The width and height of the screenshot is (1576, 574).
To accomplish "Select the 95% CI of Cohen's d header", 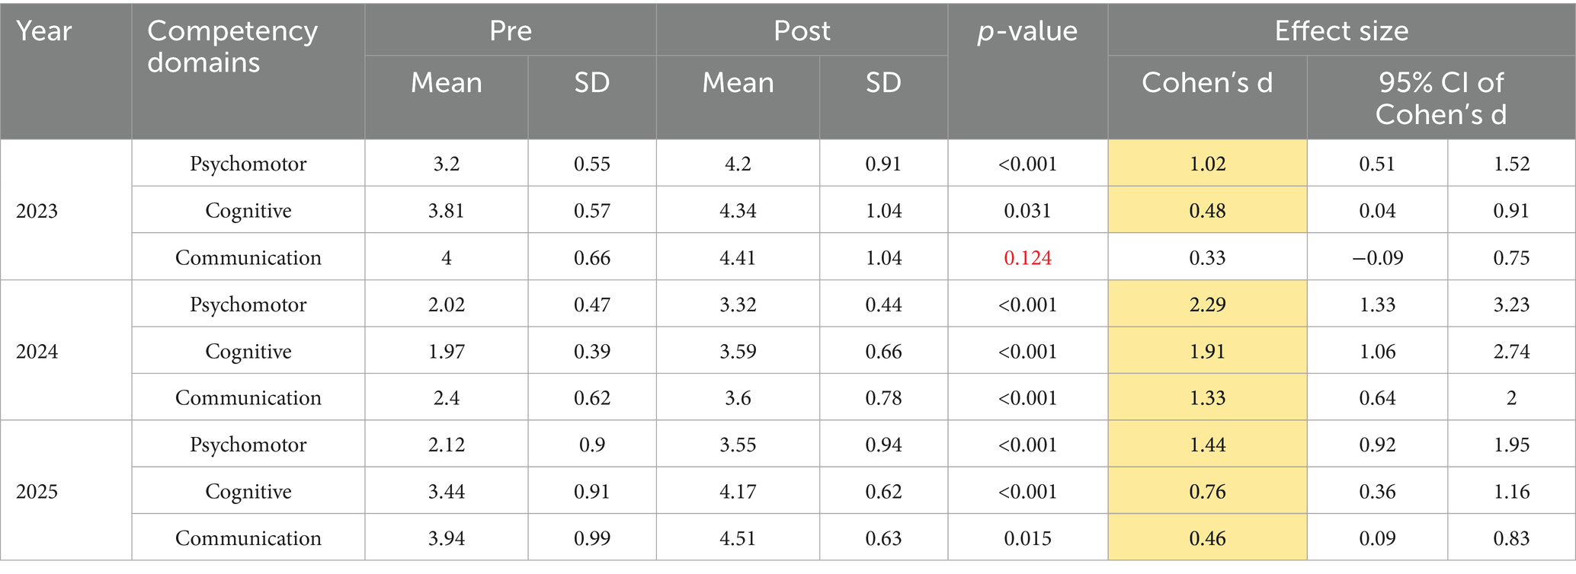I will (1441, 98).
